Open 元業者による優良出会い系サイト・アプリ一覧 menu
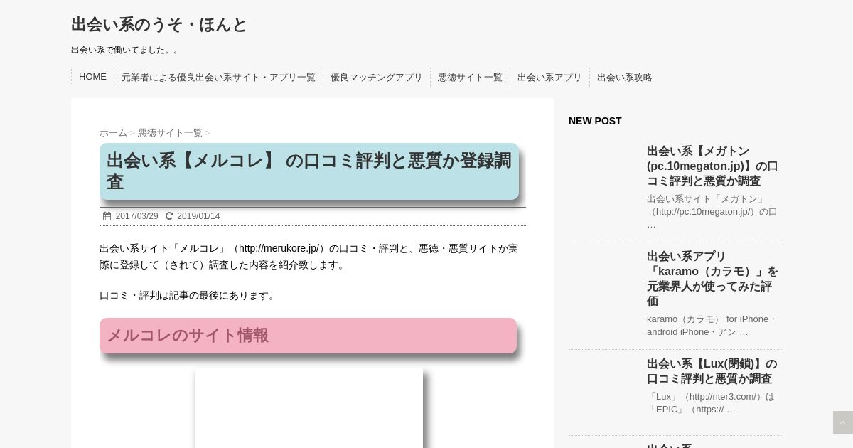Viewport: 853px width, 448px height. tap(218, 78)
